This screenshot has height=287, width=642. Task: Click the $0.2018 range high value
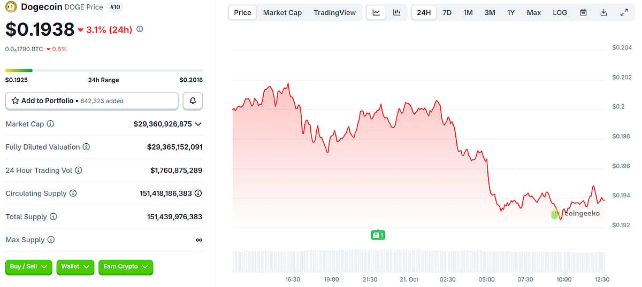(191, 80)
